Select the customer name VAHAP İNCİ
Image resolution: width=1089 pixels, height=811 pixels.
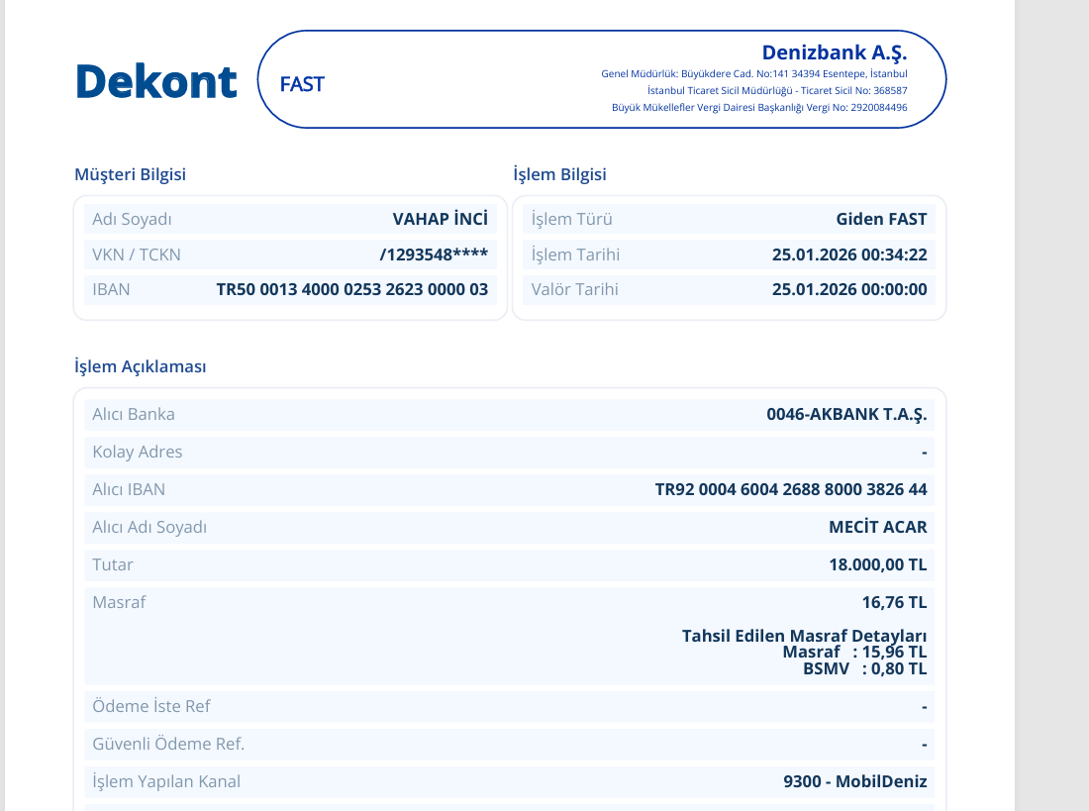point(441,219)
